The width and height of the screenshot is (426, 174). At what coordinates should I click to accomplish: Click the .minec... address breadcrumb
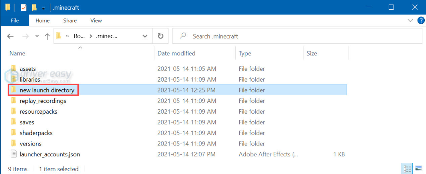pyautogui.click(x=106, y=36)
